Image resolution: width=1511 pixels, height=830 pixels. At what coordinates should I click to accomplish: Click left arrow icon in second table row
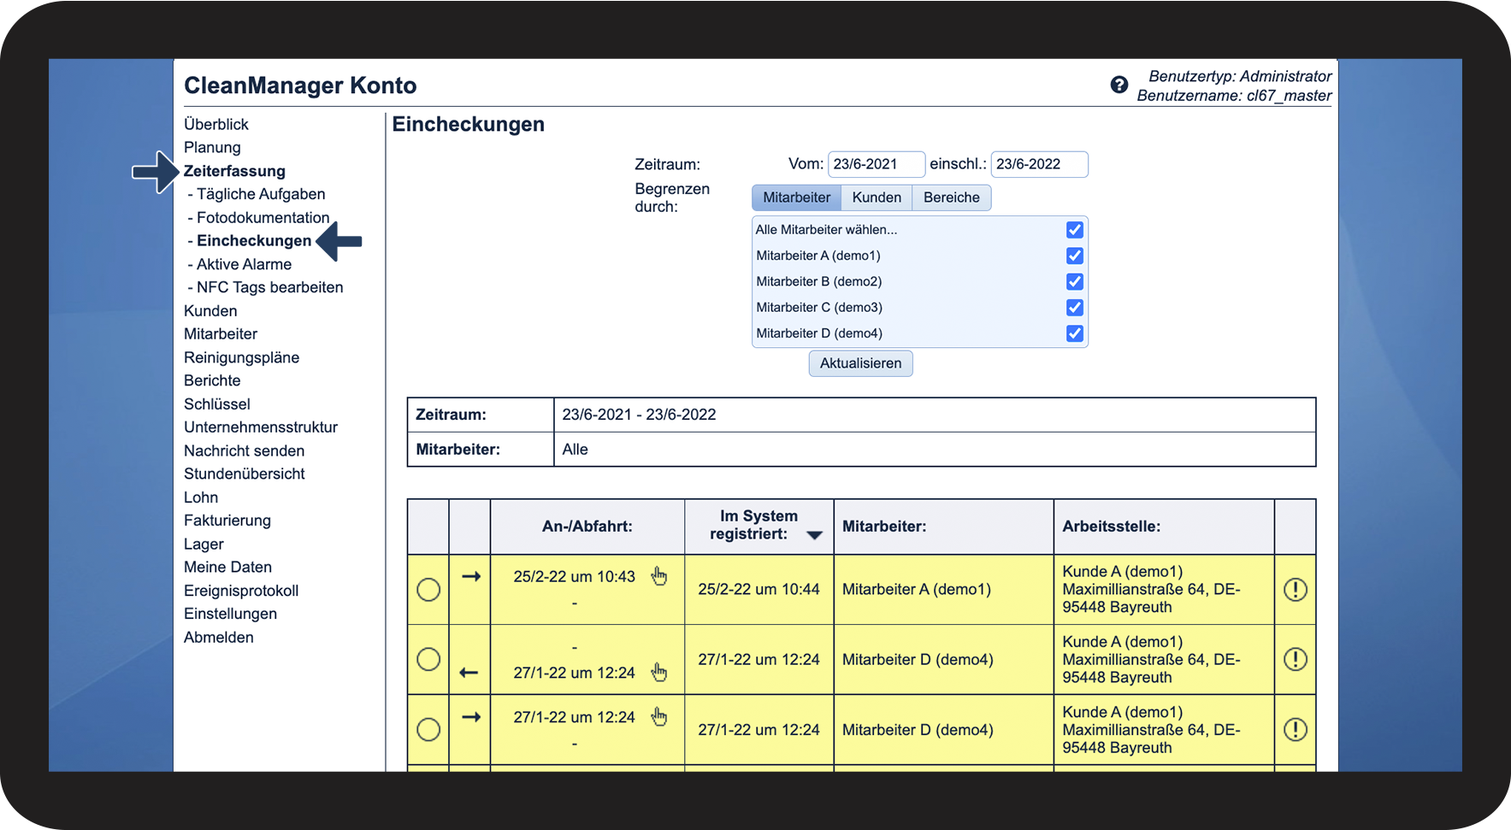pyautogui.click(x=469, y=673)
